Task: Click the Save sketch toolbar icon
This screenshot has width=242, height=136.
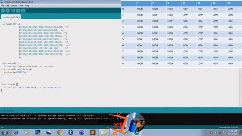Action: click(23, 11)
